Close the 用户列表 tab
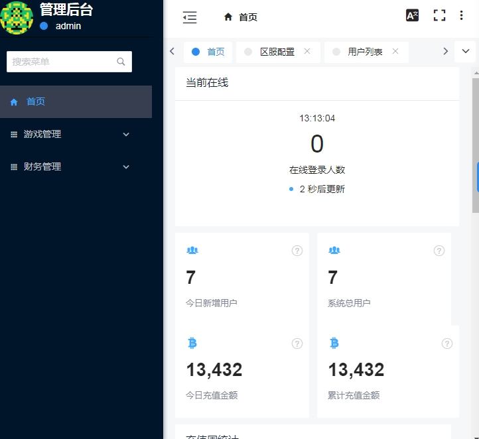This screenshot has width=479, height=439. (395, 51)
